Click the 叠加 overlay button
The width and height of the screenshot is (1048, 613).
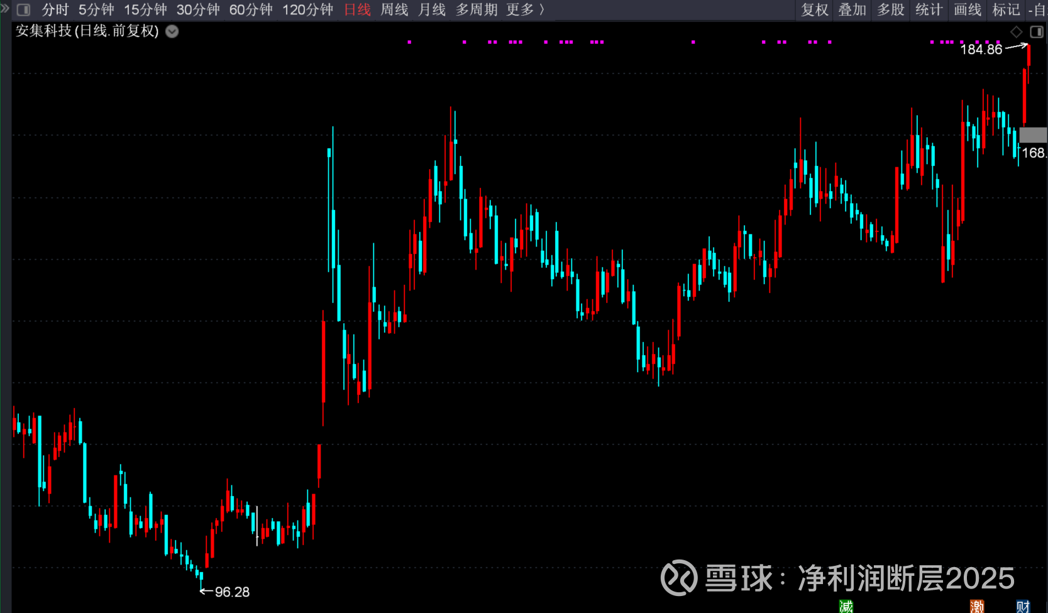[x=852, y=10]
